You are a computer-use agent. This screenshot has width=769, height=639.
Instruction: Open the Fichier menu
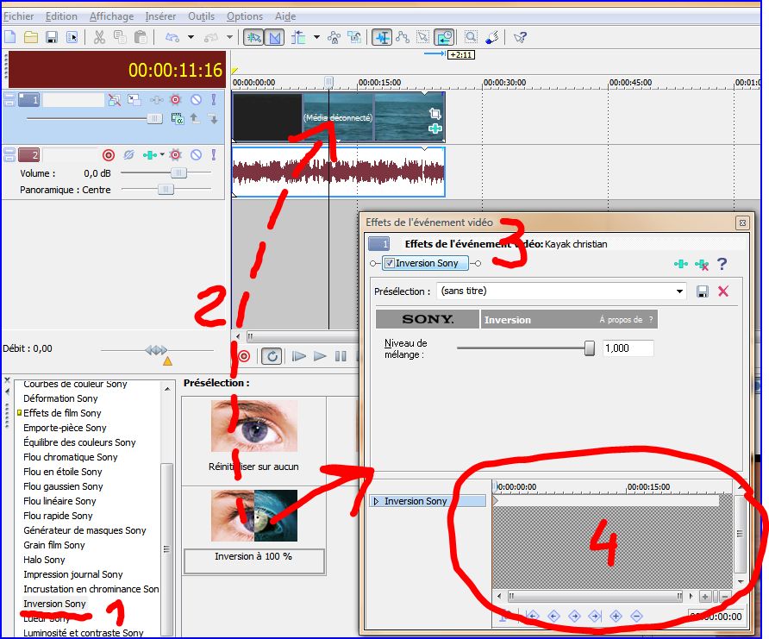[19, 16]
